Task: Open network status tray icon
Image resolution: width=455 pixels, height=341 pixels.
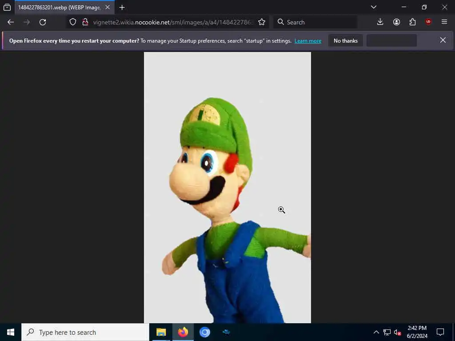Action: [387, 332]
